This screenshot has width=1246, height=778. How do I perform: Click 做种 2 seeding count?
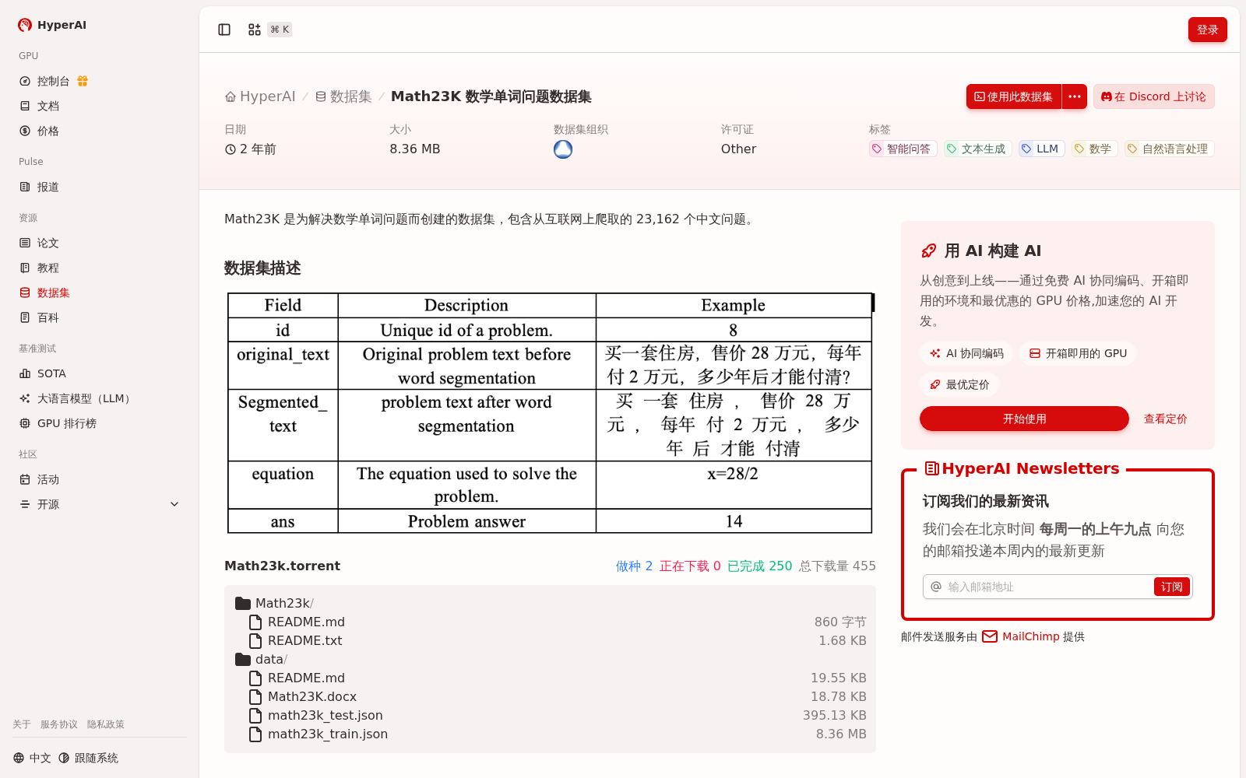click(634, 566)
